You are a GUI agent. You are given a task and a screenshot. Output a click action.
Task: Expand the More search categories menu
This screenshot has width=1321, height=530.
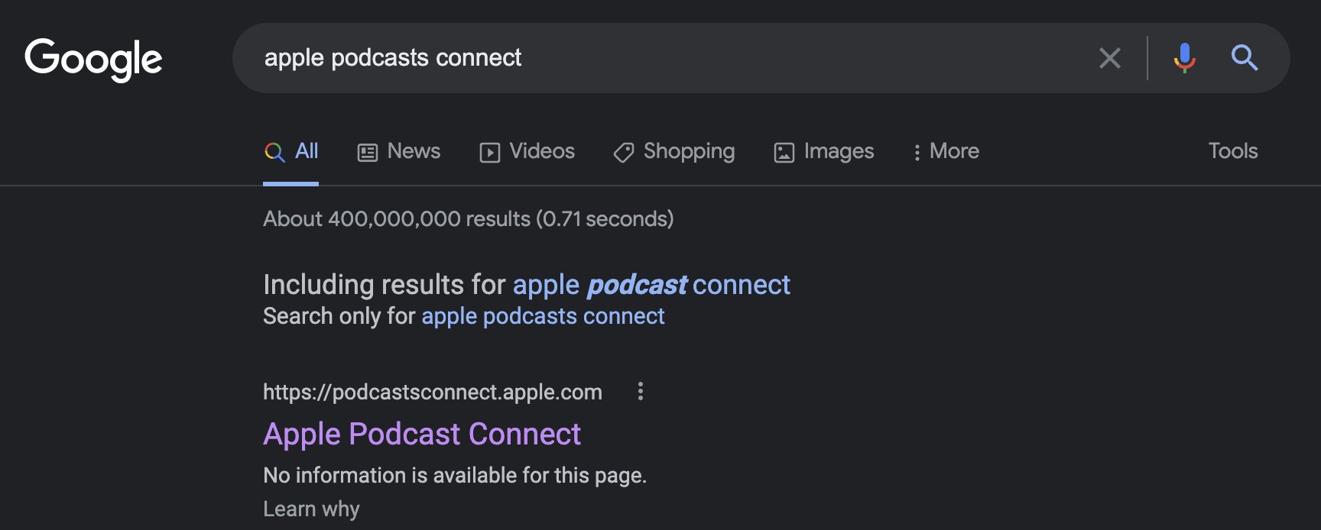(x=946, y=151)
